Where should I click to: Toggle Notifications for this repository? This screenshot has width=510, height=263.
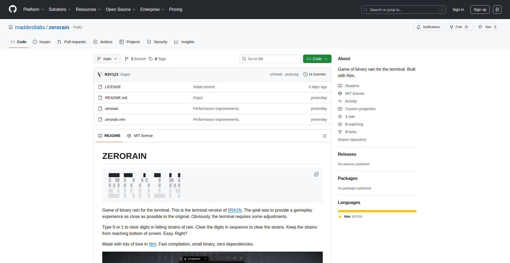[428, 27]
